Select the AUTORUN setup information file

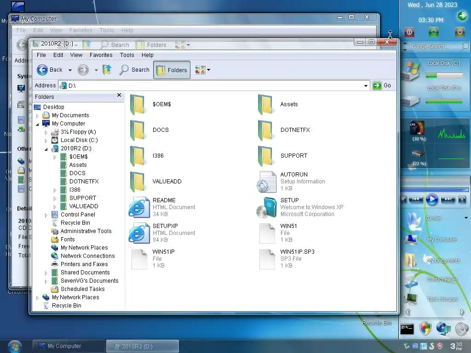266,182
